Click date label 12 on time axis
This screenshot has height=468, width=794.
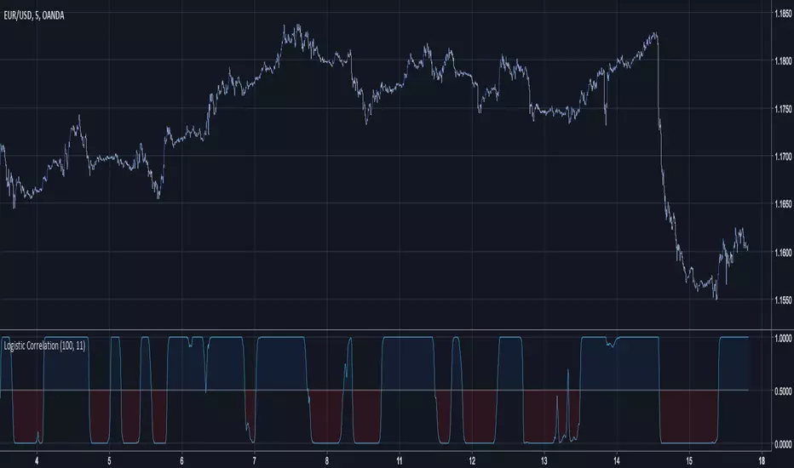(x=472, y=461)
